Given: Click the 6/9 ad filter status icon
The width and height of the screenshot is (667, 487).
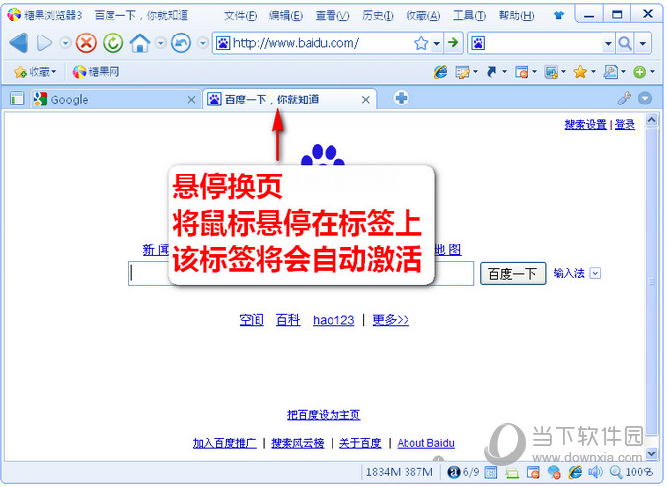Looking at the screenshot, I should (x=463, y=471).
